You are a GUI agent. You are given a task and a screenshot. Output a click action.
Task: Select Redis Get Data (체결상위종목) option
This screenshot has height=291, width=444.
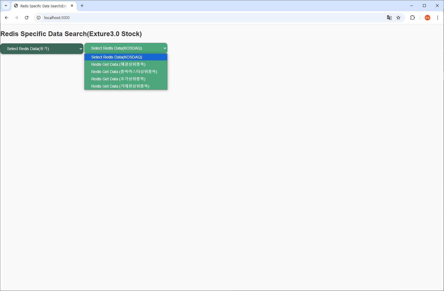[126, 64]
